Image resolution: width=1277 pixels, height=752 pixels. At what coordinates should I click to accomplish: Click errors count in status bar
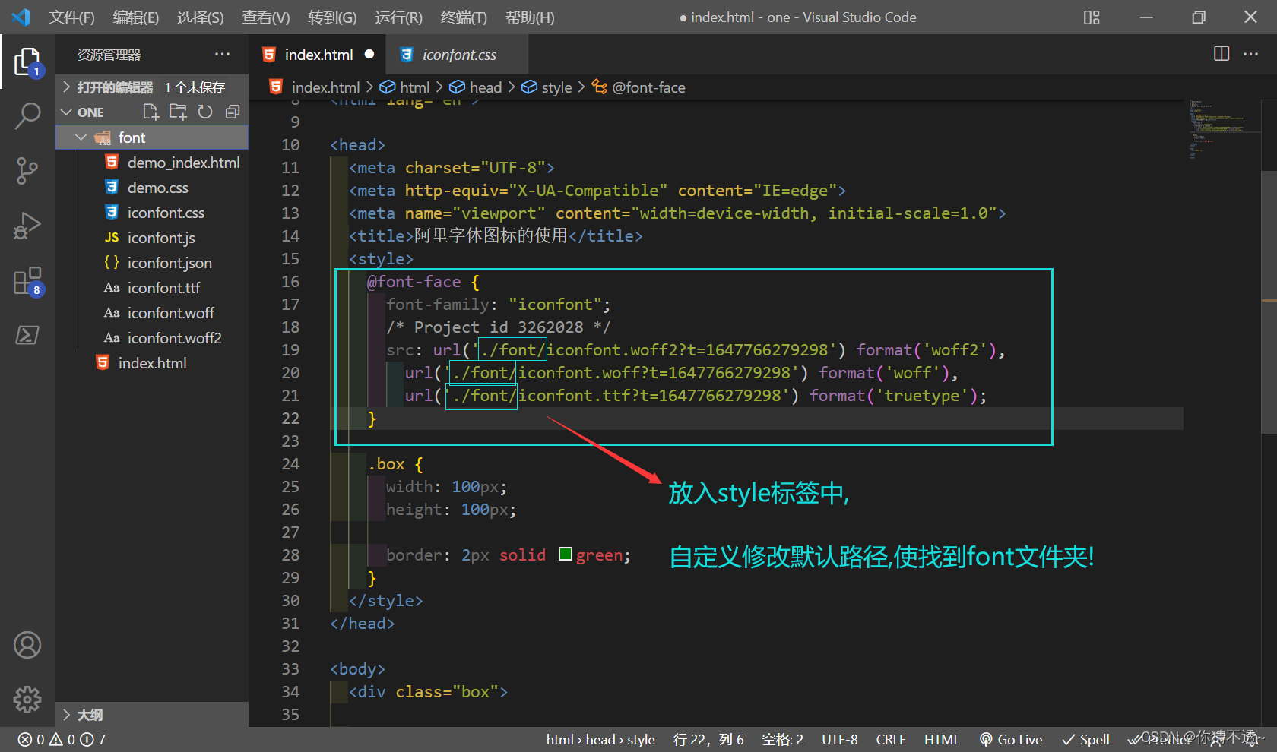(31, 739)
